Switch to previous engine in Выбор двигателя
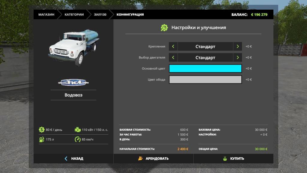 pos(173,57)
